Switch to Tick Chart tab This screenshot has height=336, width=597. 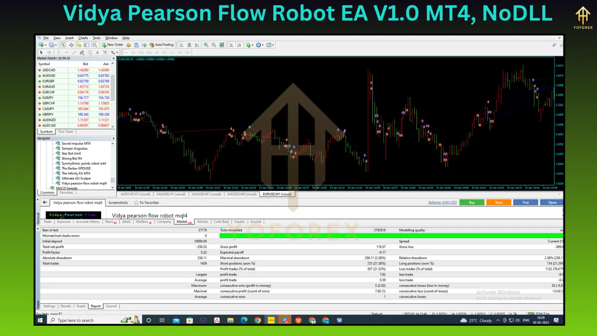point(65,132)
